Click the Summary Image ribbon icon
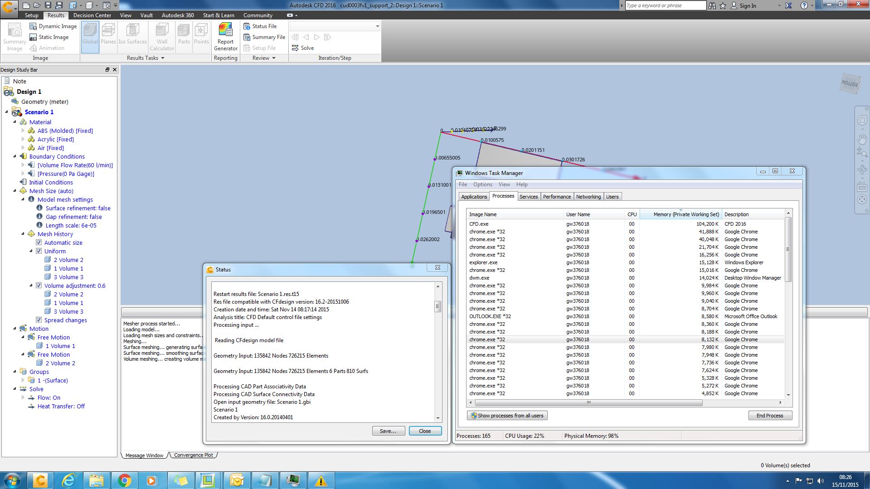The image size is (870, 489). (x=15, y=37)
